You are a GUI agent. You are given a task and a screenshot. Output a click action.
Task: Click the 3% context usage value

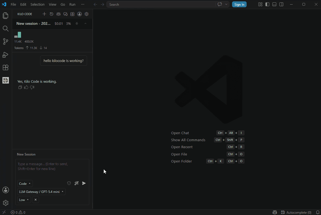click(68, 24)
